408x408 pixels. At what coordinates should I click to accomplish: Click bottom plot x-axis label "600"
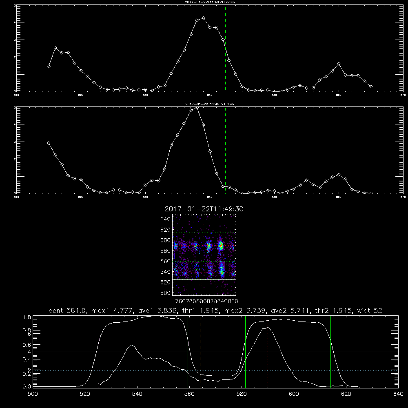pyautogui.click(x=294, y=394)
